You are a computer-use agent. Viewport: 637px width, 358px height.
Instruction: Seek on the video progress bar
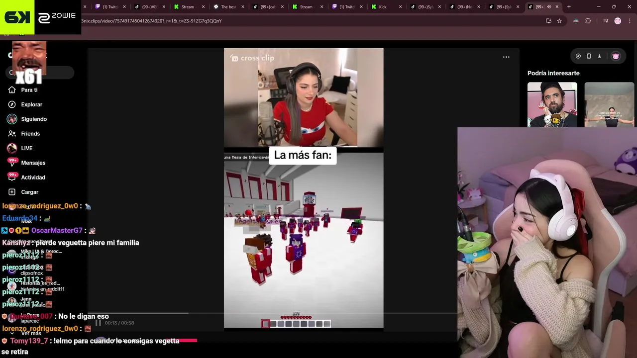click(272, 313)
